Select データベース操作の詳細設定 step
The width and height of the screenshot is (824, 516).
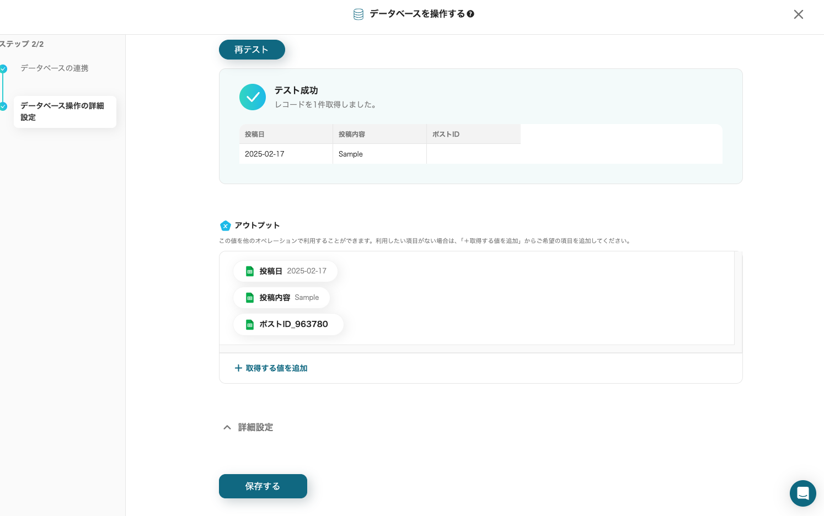65,111
